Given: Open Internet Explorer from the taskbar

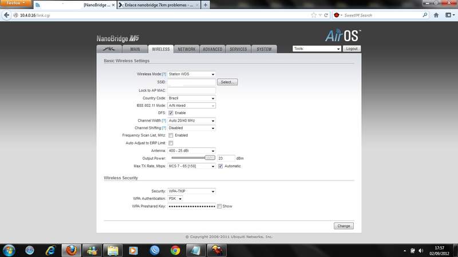Looking at the screenshot, I should click(50, 250).
